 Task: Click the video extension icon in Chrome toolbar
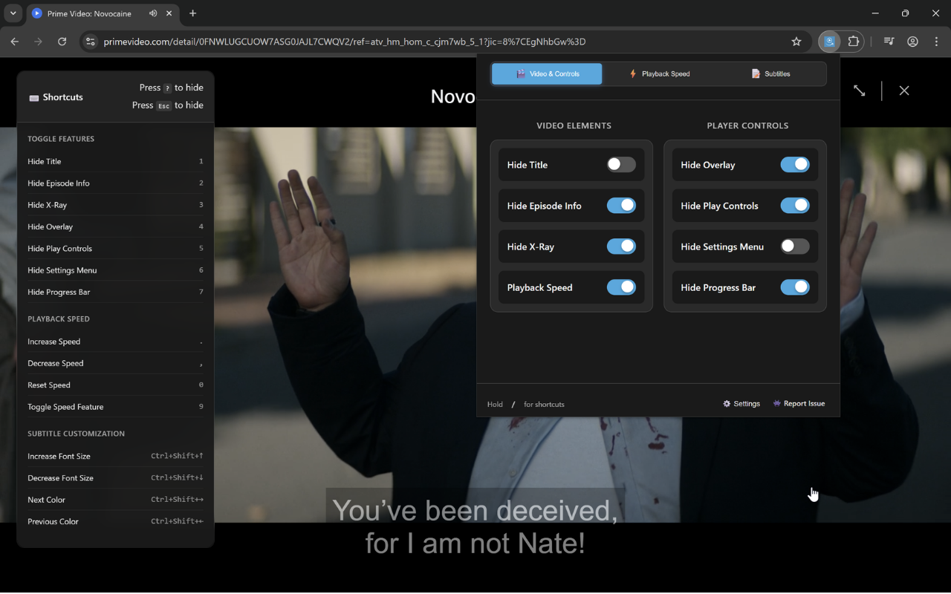click(828, 42)
